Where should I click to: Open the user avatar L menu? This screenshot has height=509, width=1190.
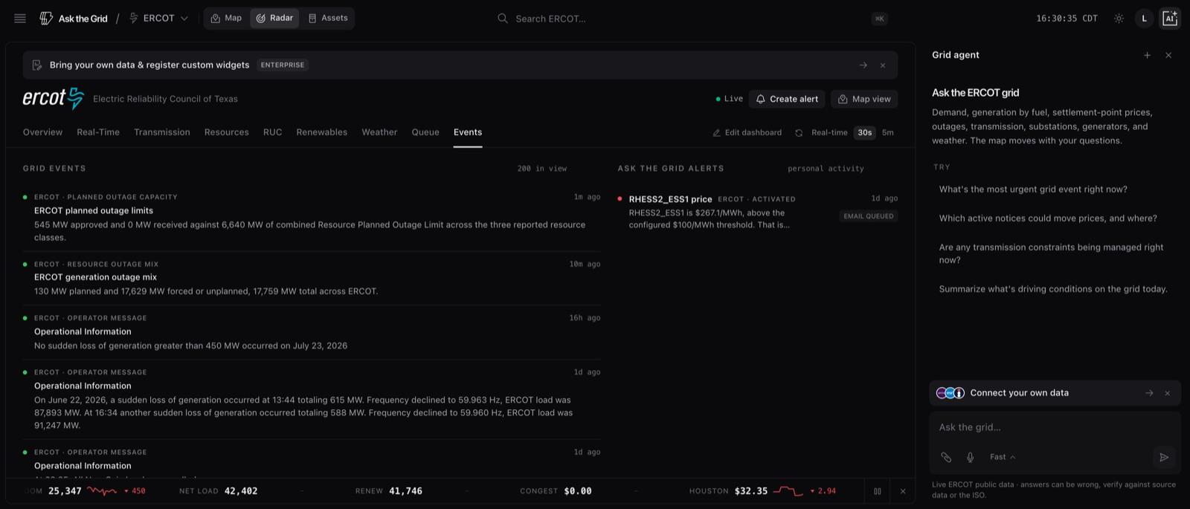tap(1144, 19)
